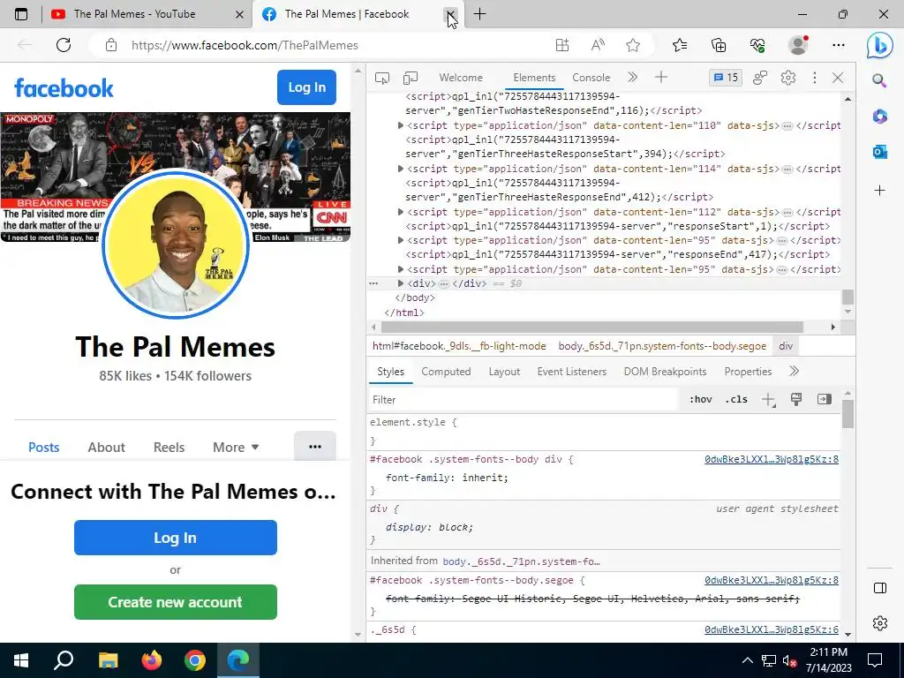Toggle the :hov element state panel
This screenshot has height=678, width=904.
[700, 400]
